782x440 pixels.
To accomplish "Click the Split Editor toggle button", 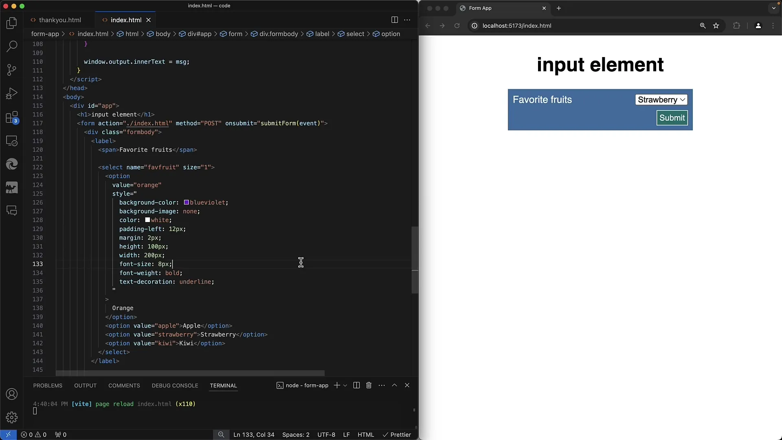I will [x=395, y=19].
